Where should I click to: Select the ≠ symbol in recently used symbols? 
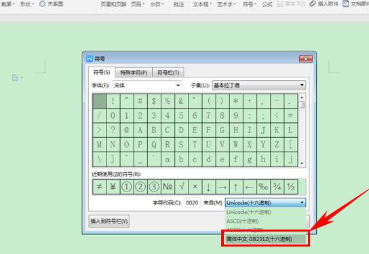pos(99,187)
